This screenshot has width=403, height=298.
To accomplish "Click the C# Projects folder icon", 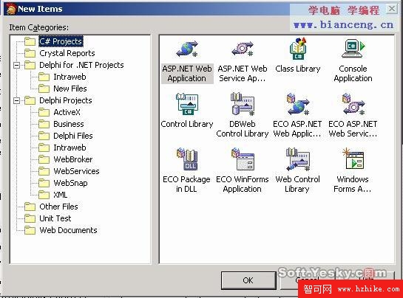I will pyautogui.click(x=30, y=41).
